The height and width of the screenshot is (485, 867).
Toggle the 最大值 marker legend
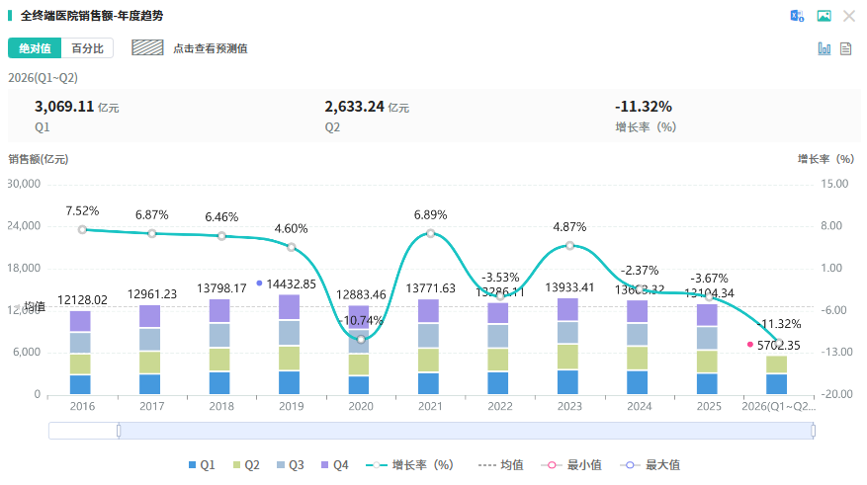coord(650,465)
